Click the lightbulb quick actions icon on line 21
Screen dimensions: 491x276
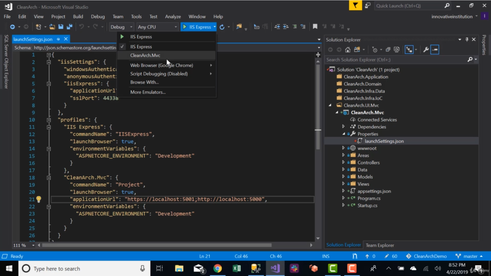39,199
